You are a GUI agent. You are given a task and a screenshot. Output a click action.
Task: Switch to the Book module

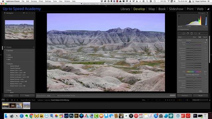click(162, 9)
